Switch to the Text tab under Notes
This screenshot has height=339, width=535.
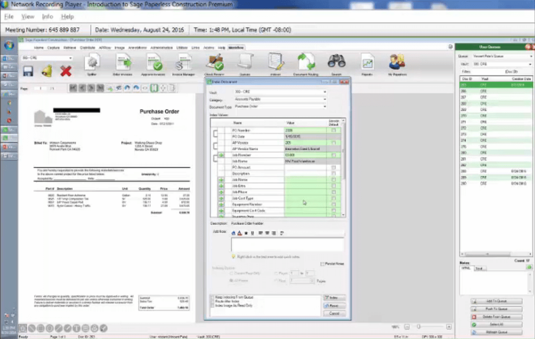coord(479,269)
